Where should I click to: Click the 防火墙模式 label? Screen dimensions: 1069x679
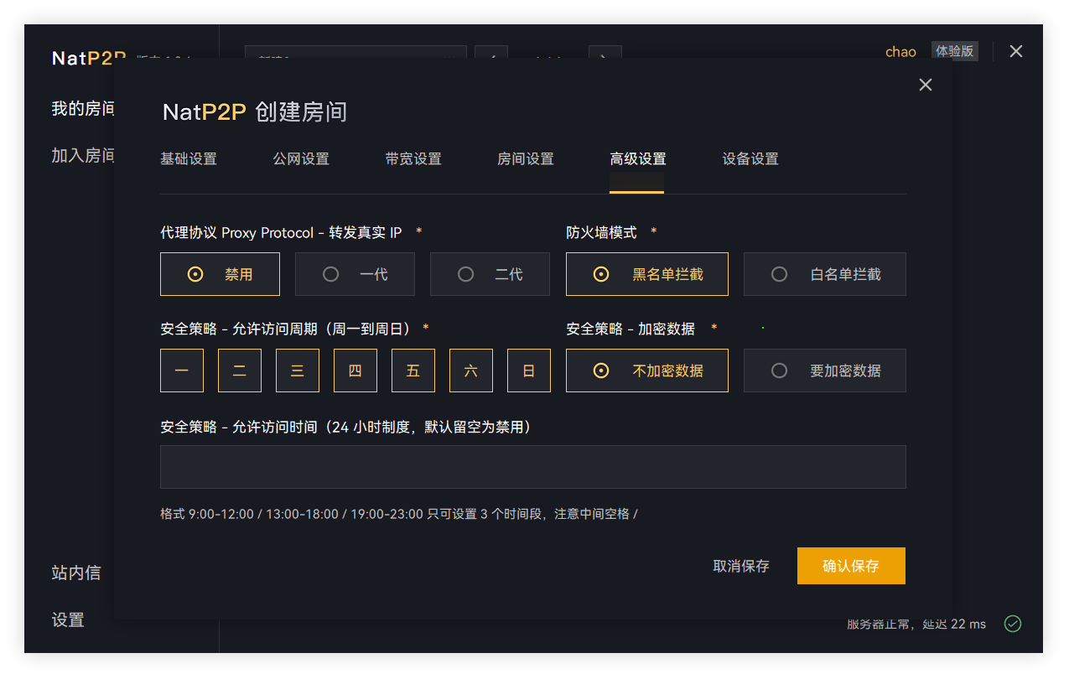[x=601, y=232]
